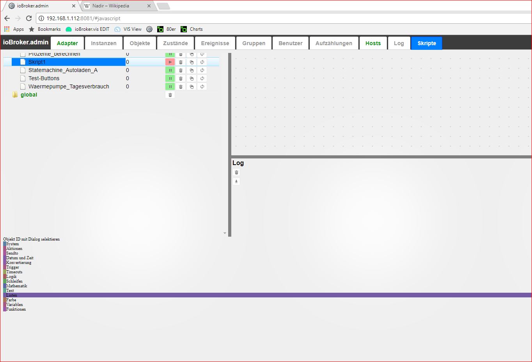Expand the Konvertierung block category
The image size is (532, 362).
tap(19, 262)
